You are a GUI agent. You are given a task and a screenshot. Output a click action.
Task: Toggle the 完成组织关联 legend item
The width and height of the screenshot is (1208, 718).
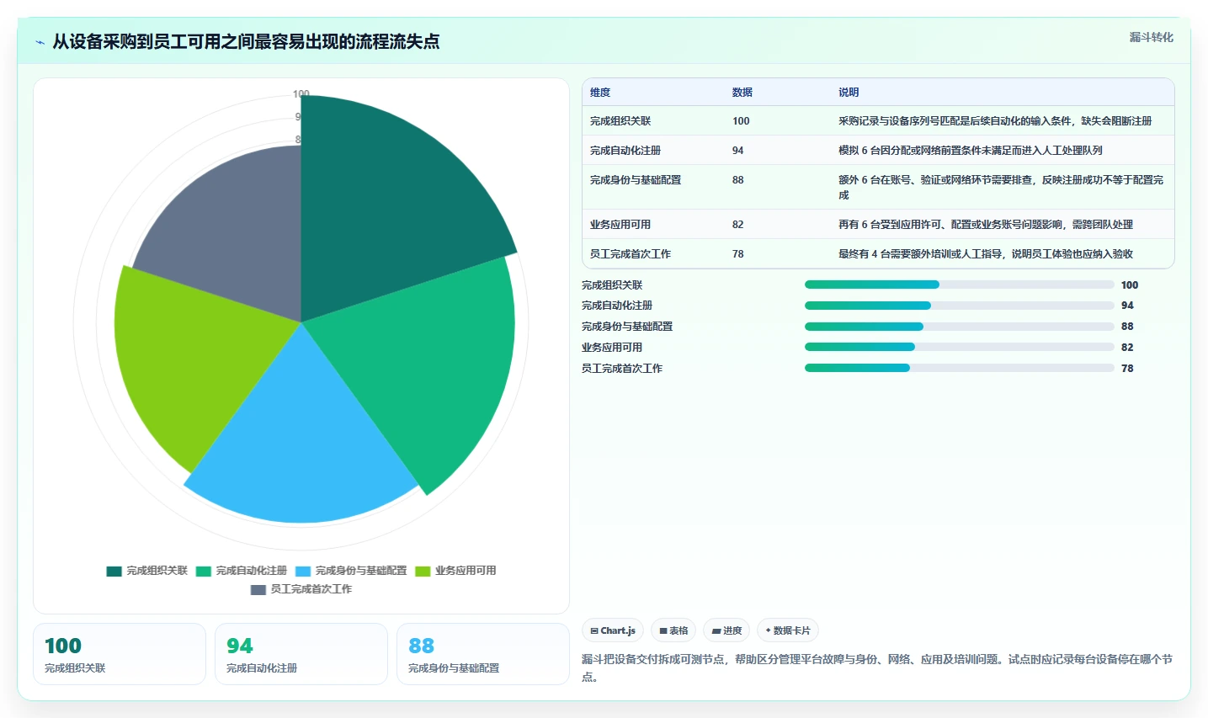pyautogui.click(x=147, y=571)
